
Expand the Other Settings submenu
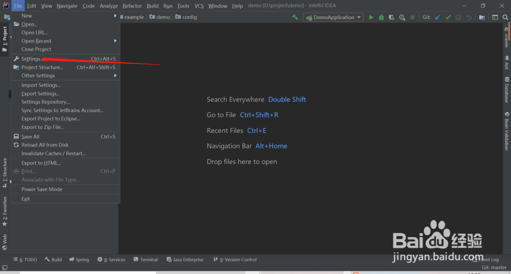coord(66,76)
